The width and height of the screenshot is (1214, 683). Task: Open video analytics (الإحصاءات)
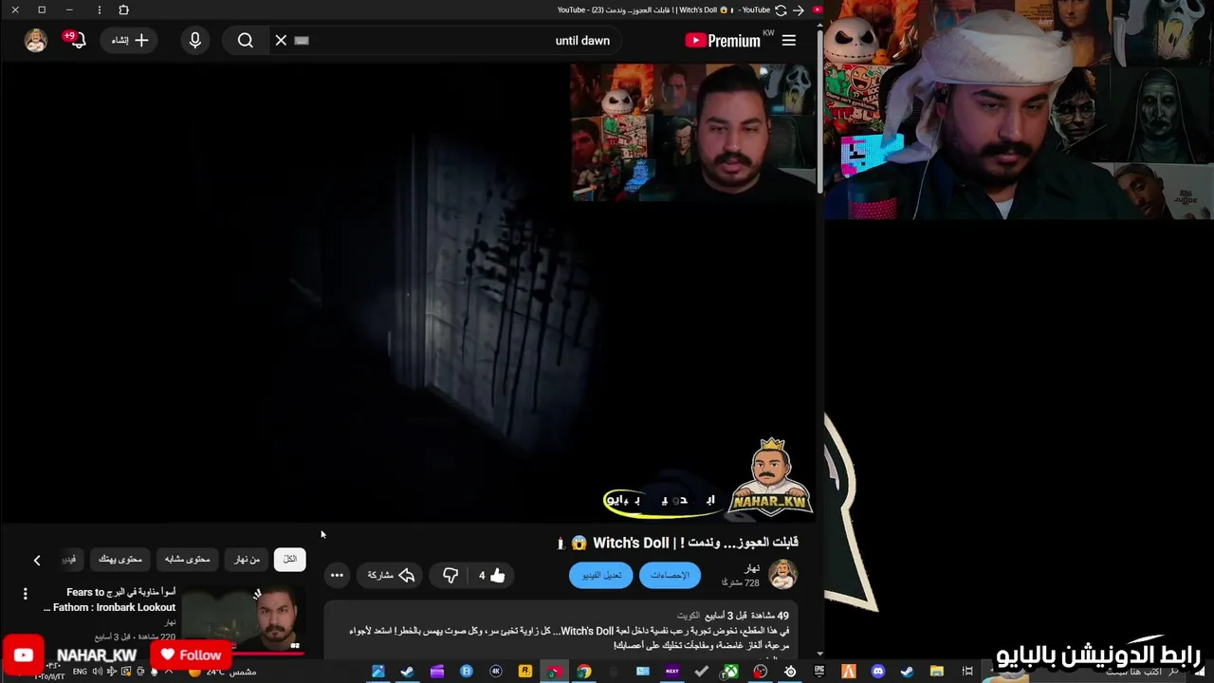coord(670,575)
